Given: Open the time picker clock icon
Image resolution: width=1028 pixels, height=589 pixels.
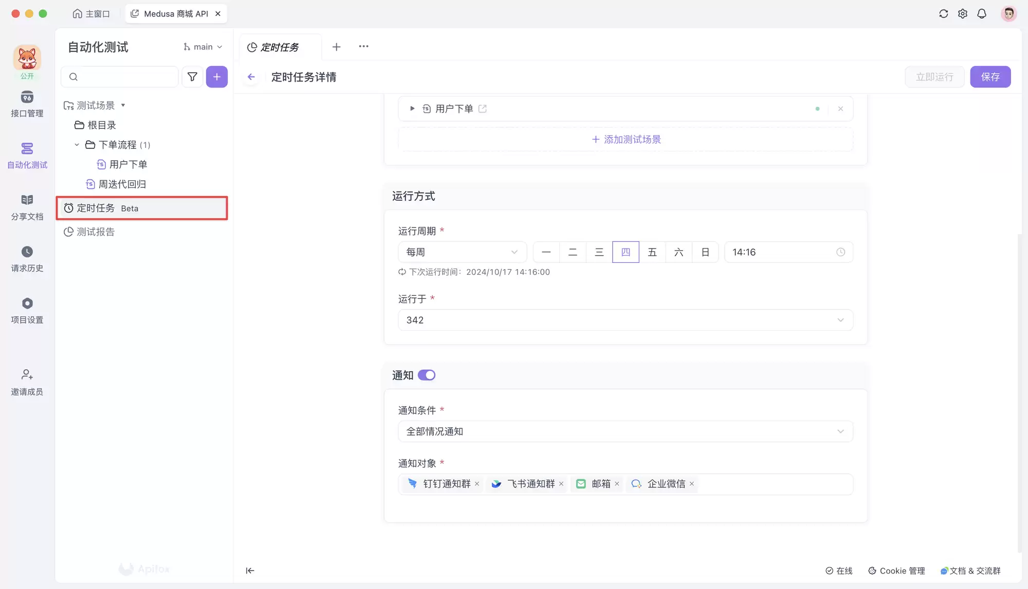Looking at the screenshot, I should coord(840,252).
